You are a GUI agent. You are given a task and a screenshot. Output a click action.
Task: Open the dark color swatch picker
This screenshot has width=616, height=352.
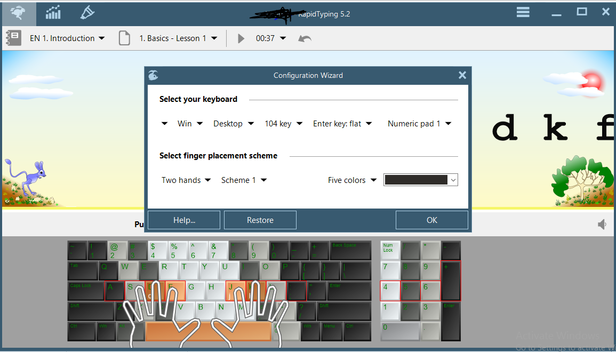pos(420,180)
